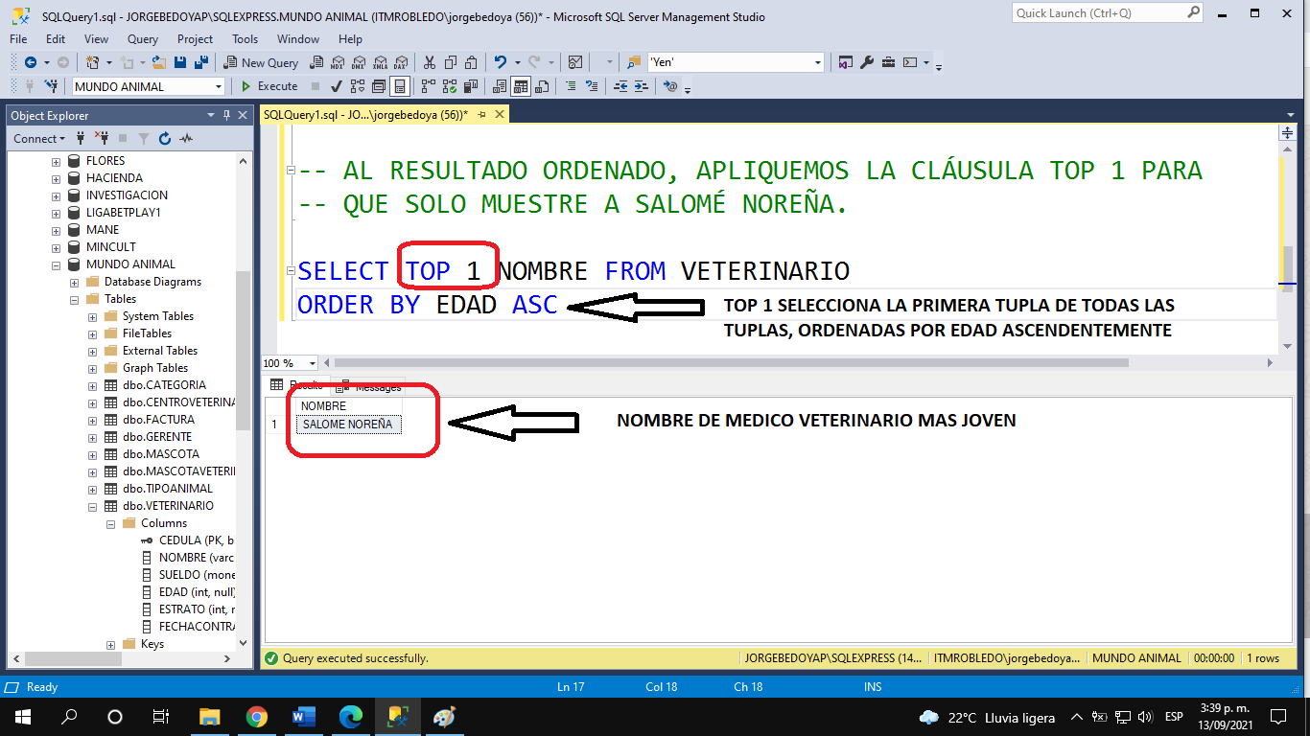Screen dimensions: 1310x736
Task: Toggle Include Client Statistics icon
Action: tap(471, 86)
